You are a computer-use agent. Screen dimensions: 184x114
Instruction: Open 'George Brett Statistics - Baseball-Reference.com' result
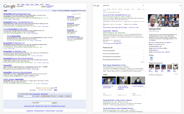point(18,22)
